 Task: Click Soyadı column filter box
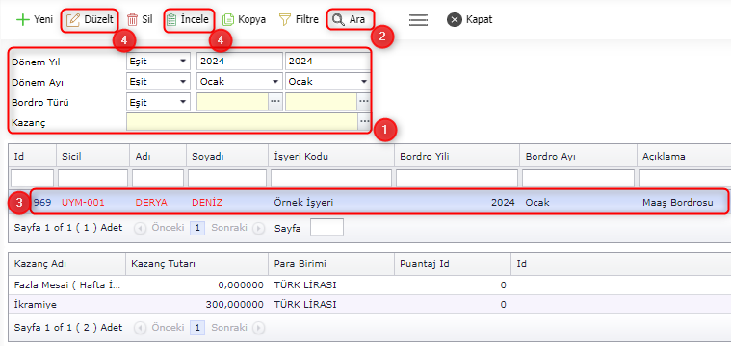coord(227,178)
